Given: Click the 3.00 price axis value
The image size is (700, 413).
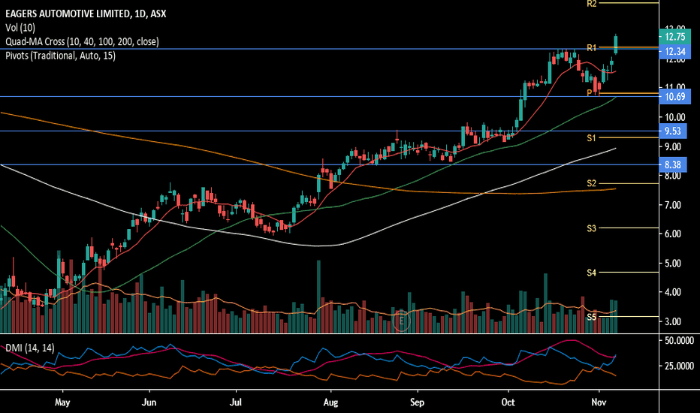Looking at the screenshot, I should coord(673,322).
